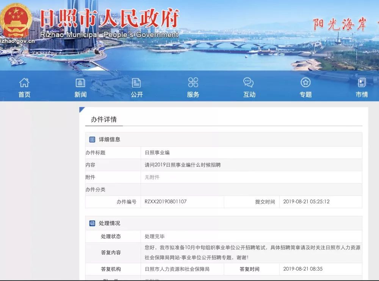The image size is (379, 281).
Task: Open the 互动 interaction chat icon
Action: [249, 82]
